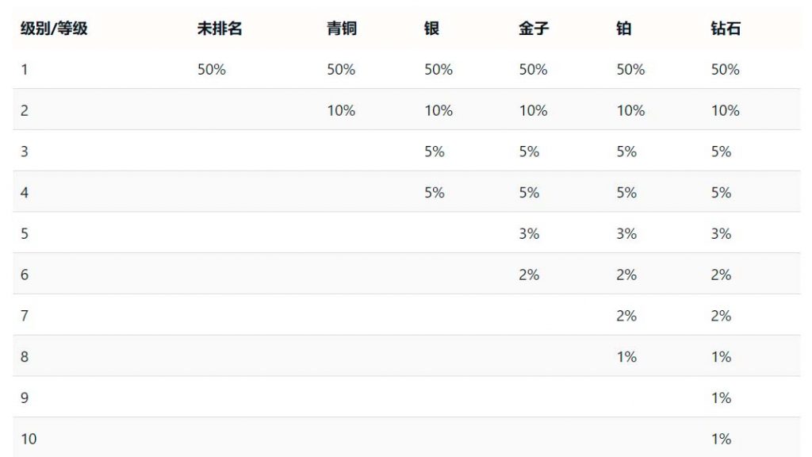Click the 银 column header

[432, 29]
